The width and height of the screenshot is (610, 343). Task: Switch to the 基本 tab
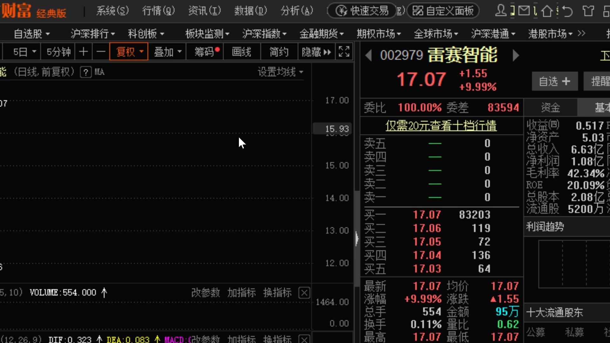pyautogui.click(x=594, y=107)
